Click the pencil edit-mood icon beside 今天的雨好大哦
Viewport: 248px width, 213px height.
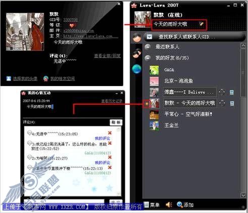[x=201, y=24]
